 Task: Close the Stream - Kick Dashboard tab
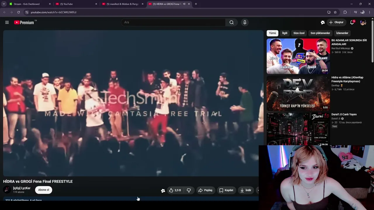tap(50, 4)
